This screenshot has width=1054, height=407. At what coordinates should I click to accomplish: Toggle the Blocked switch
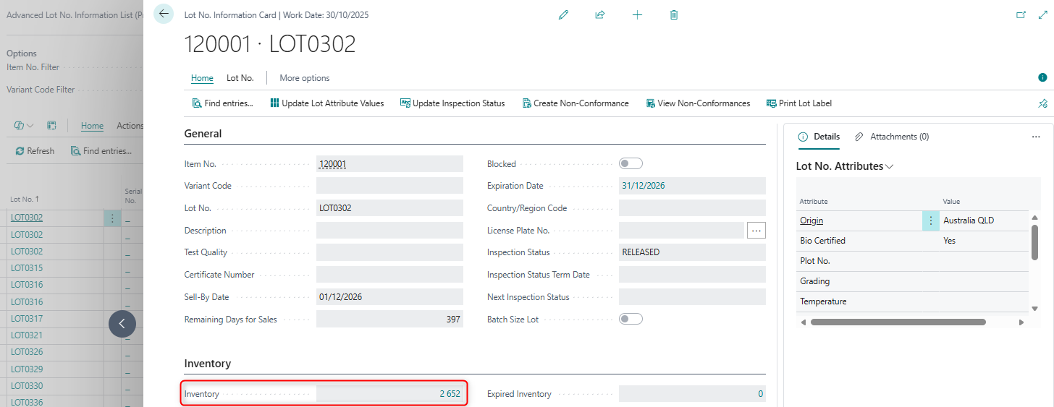[x=631, y=163]
